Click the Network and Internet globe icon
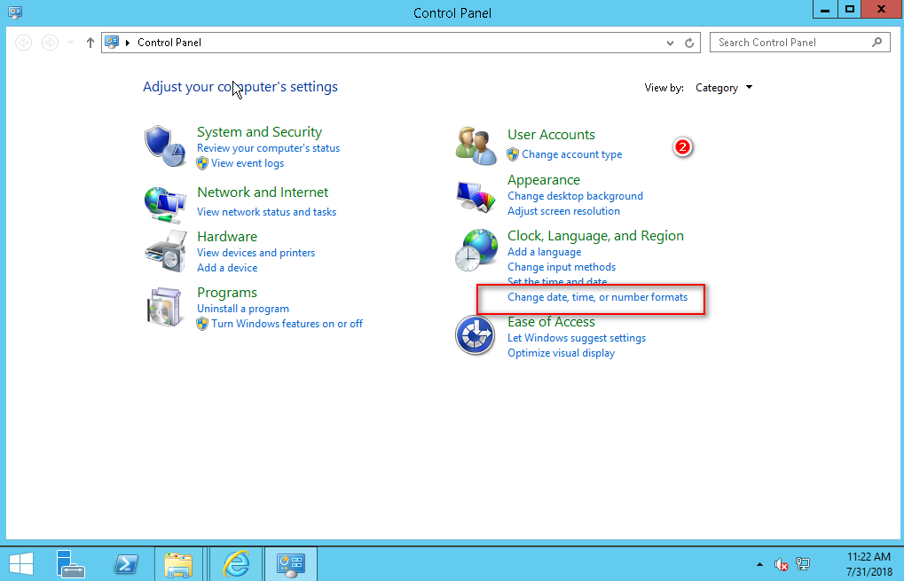Image resolution: width=904 pixels, height=581 pixels. point(164,205)
